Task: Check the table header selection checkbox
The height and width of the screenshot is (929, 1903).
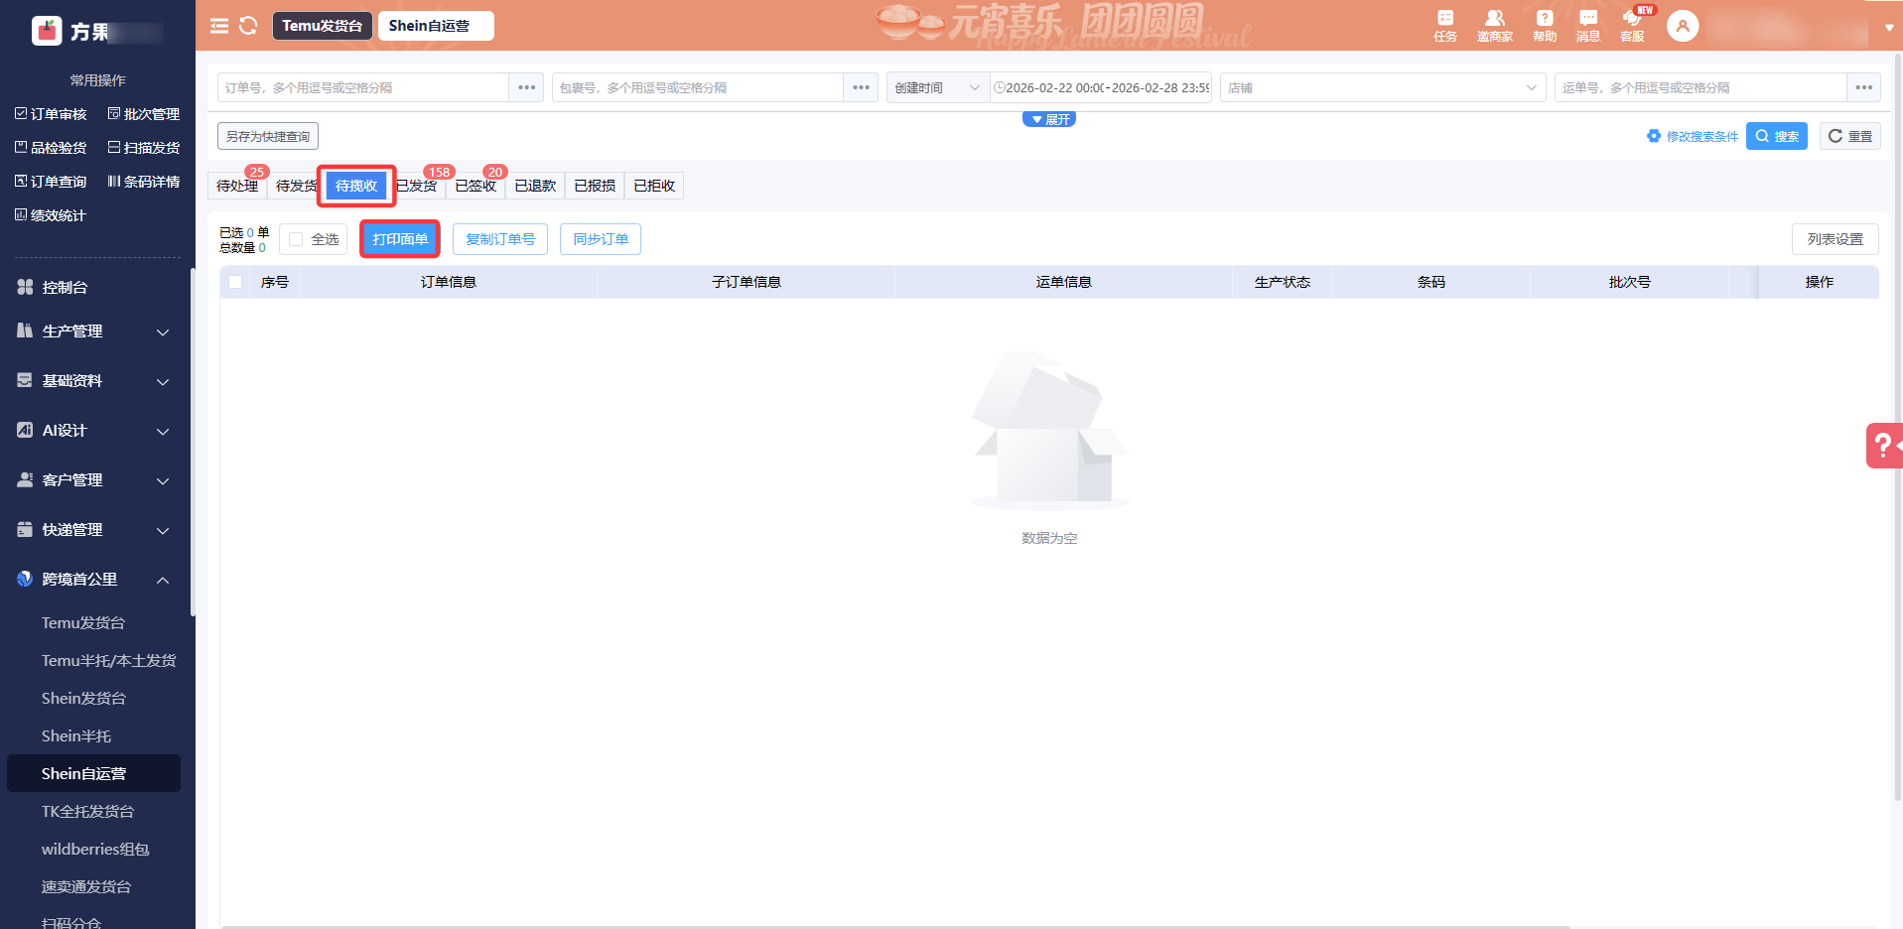Action: click(235, 282)
